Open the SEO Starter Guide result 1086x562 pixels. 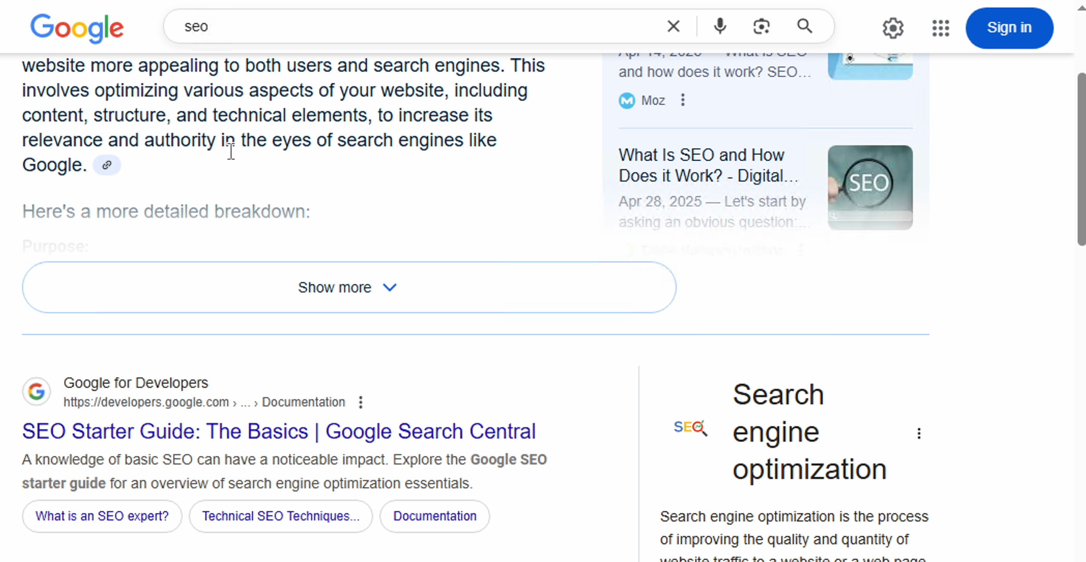(278, 431)
